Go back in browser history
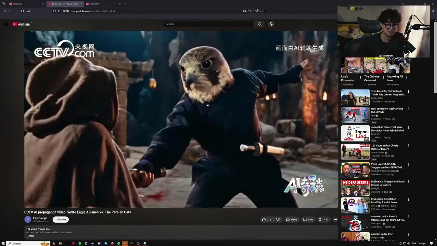 (x=10, y=11)
